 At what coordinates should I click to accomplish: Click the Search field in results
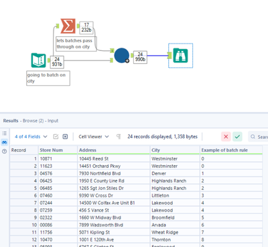pos(259,137)
